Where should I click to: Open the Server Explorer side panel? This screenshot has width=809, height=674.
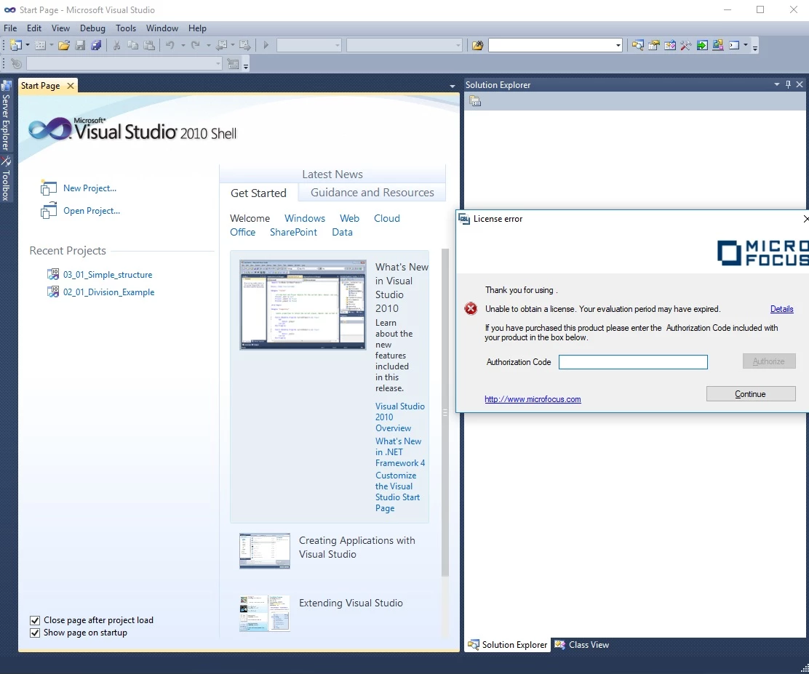pyautogui.click(x=7, y=116)
